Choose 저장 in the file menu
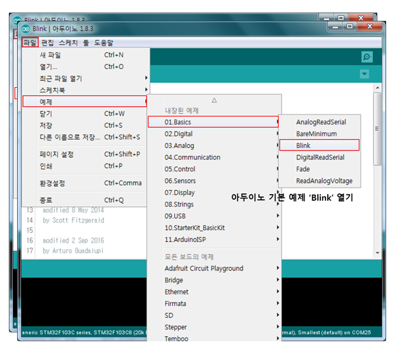The width and height of the screenshot is (395, 345). tap(85, 125)
